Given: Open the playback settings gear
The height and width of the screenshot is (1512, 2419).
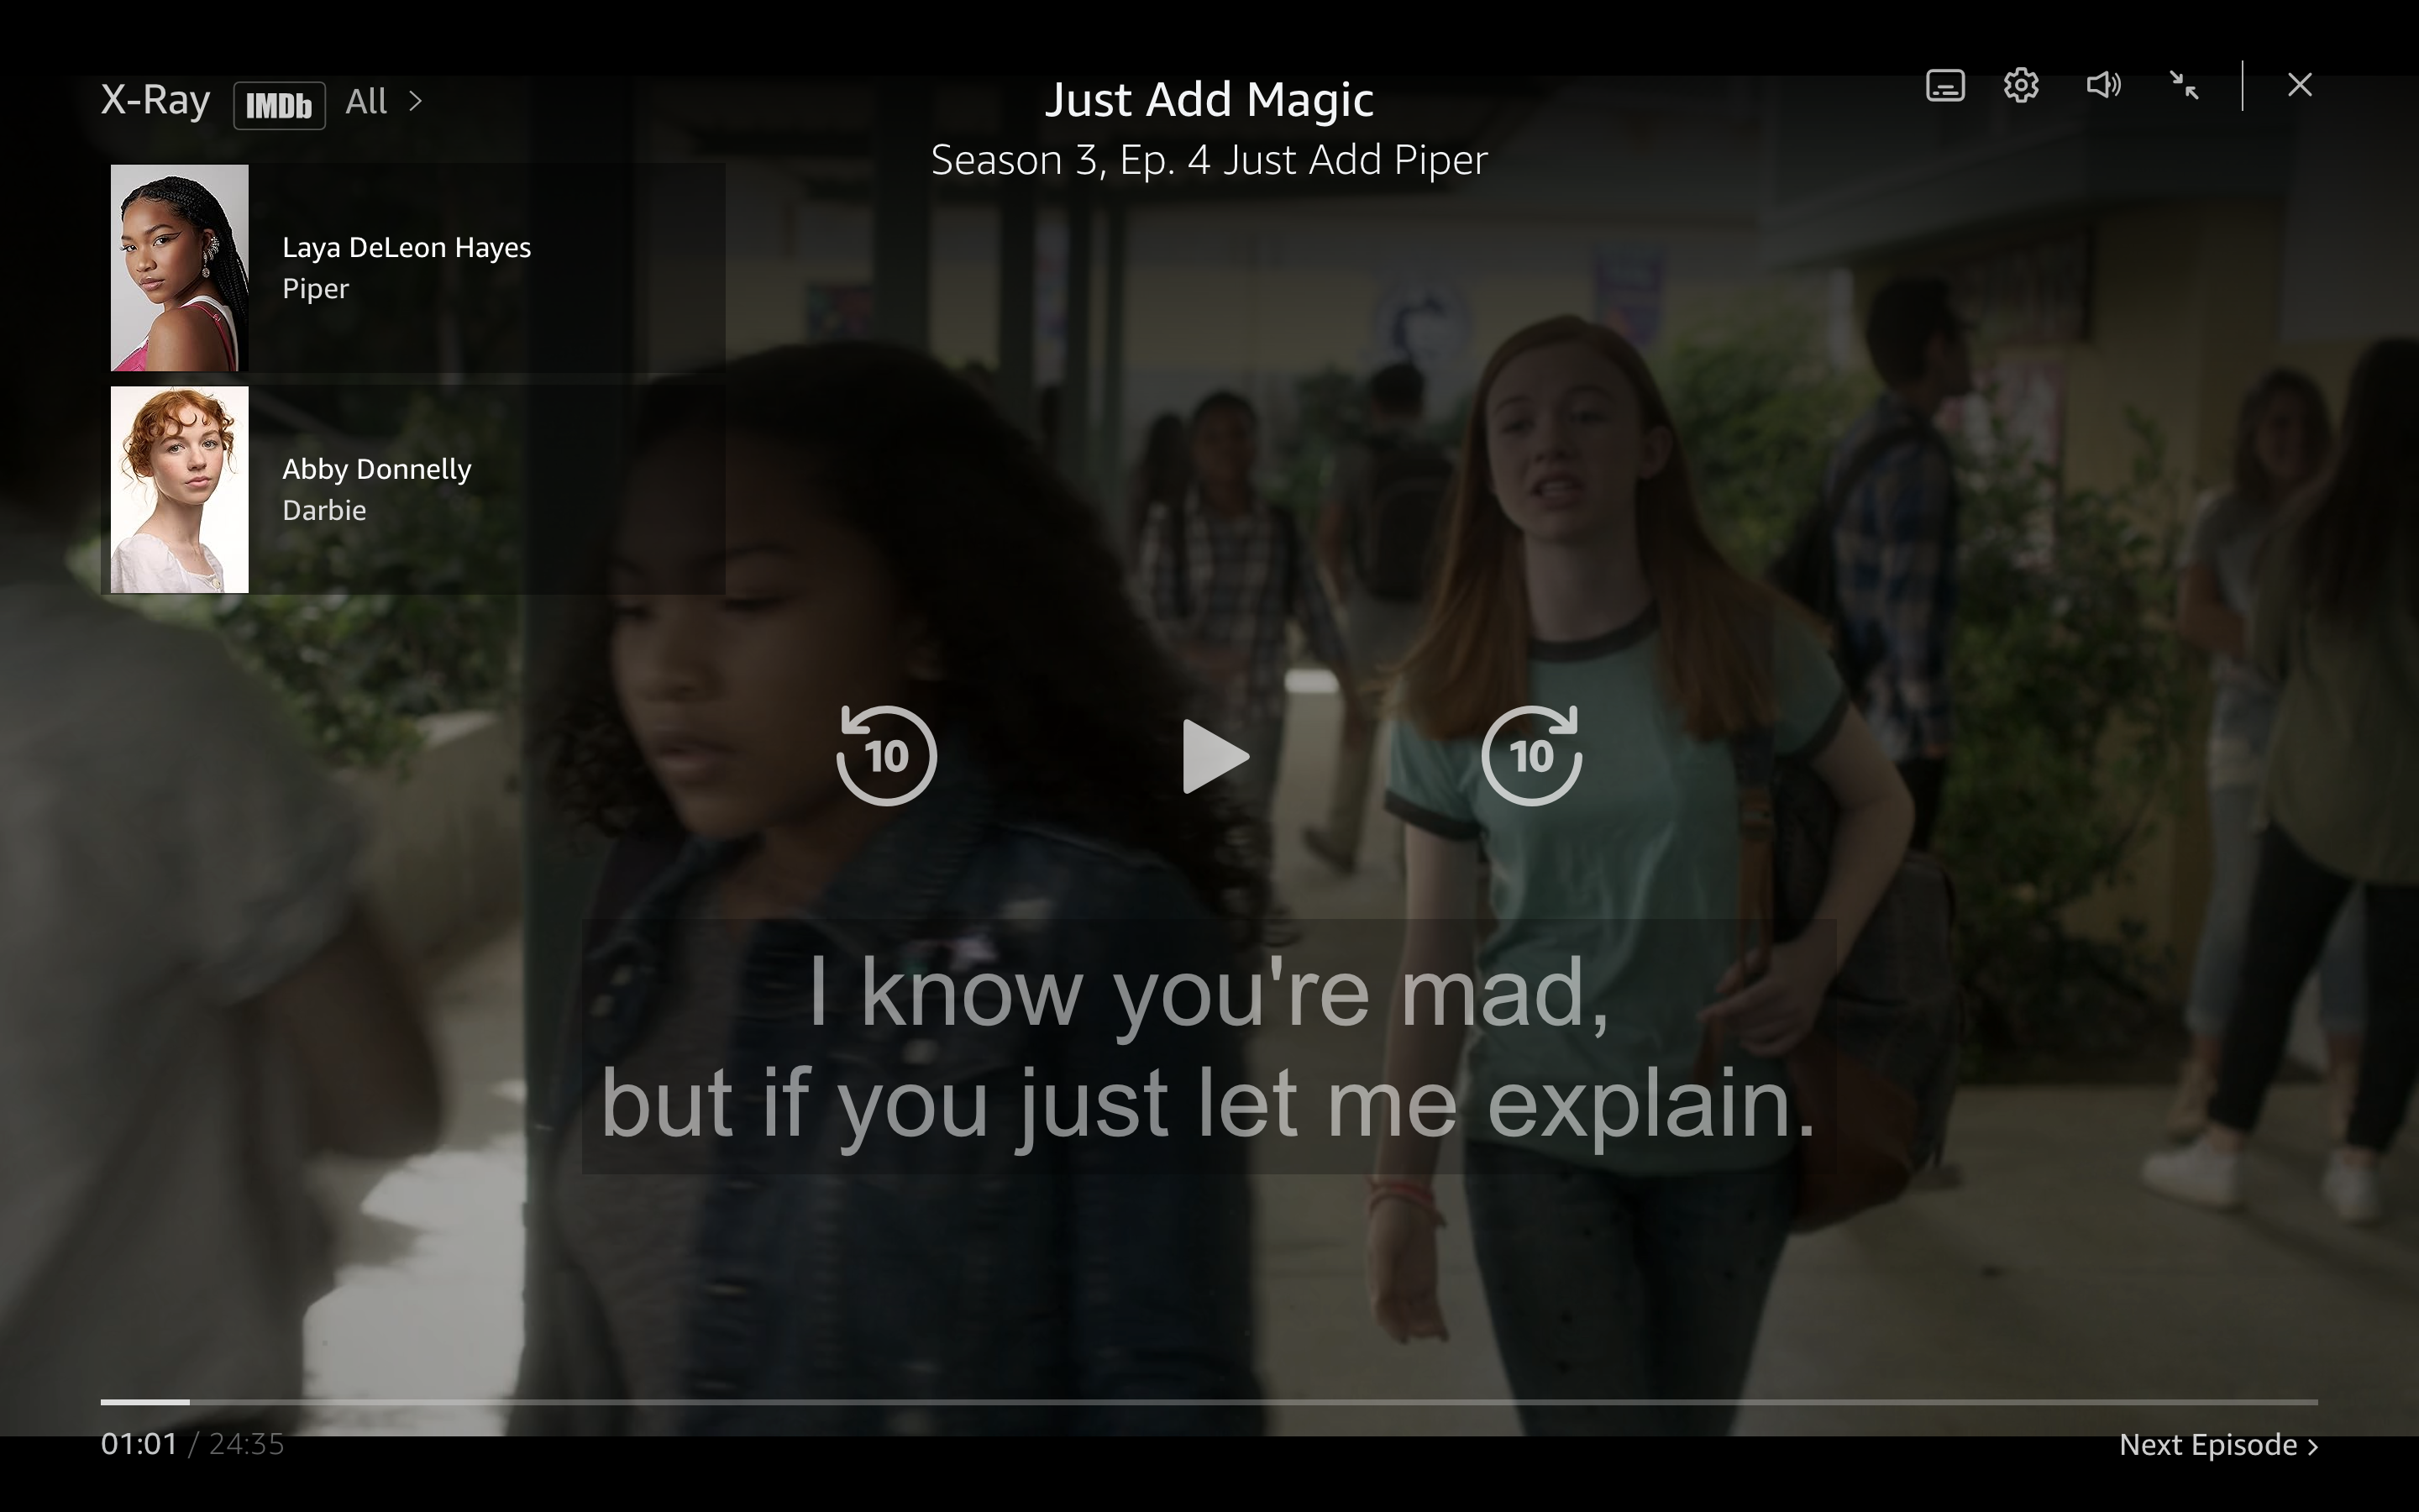Looking at the screenshot, I should pyautogui.click(x=2020, y=86).
